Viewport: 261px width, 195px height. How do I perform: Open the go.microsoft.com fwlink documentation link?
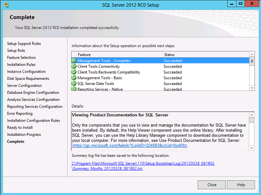click(130, 145)
